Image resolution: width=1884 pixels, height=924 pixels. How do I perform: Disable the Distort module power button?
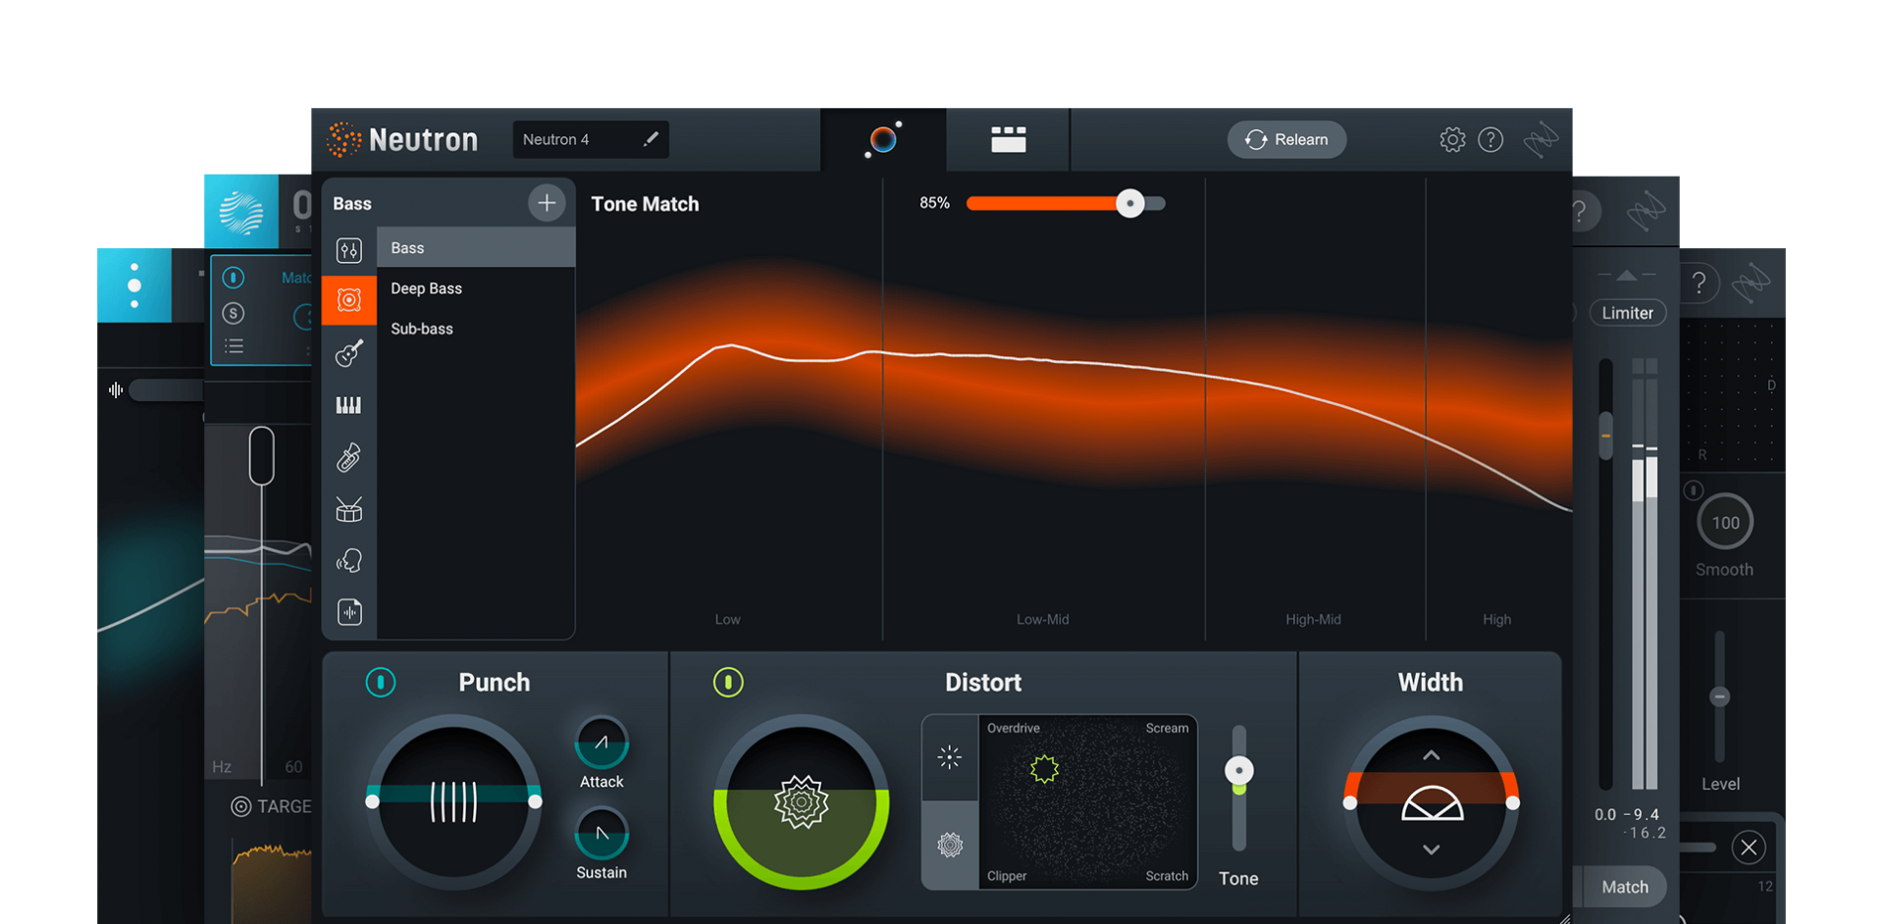click(x=728, y=682)
